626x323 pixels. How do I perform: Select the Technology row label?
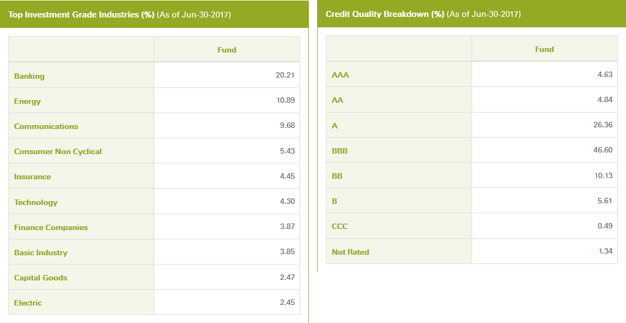[x=36, y=202]
